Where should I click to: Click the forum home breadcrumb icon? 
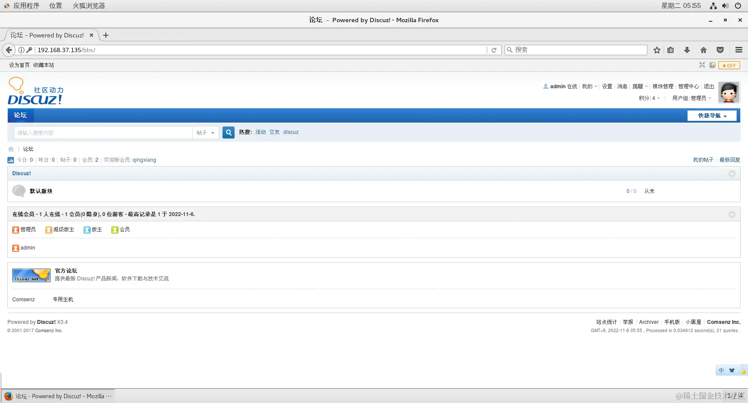(x=11, y=149)
